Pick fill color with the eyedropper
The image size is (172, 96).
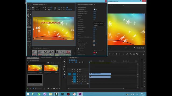(x=97, y=53)
